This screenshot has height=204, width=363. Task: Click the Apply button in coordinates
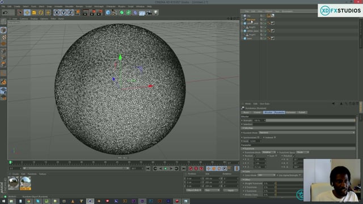click(x=231, y=190)
